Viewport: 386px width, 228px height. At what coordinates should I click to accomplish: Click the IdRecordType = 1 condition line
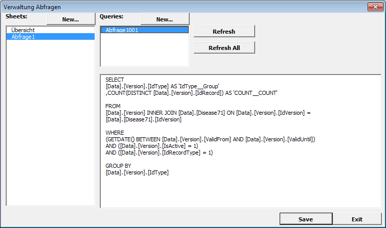pyautogui.click(x=160, y=153)
